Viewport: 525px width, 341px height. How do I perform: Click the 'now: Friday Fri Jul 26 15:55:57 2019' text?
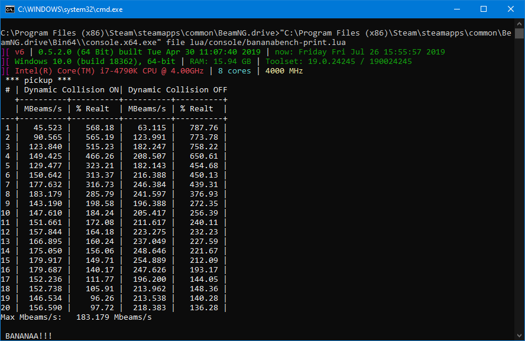click(x=360, y=52)
